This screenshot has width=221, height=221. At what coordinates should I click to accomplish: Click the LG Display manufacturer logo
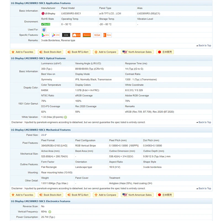point(48,14)
